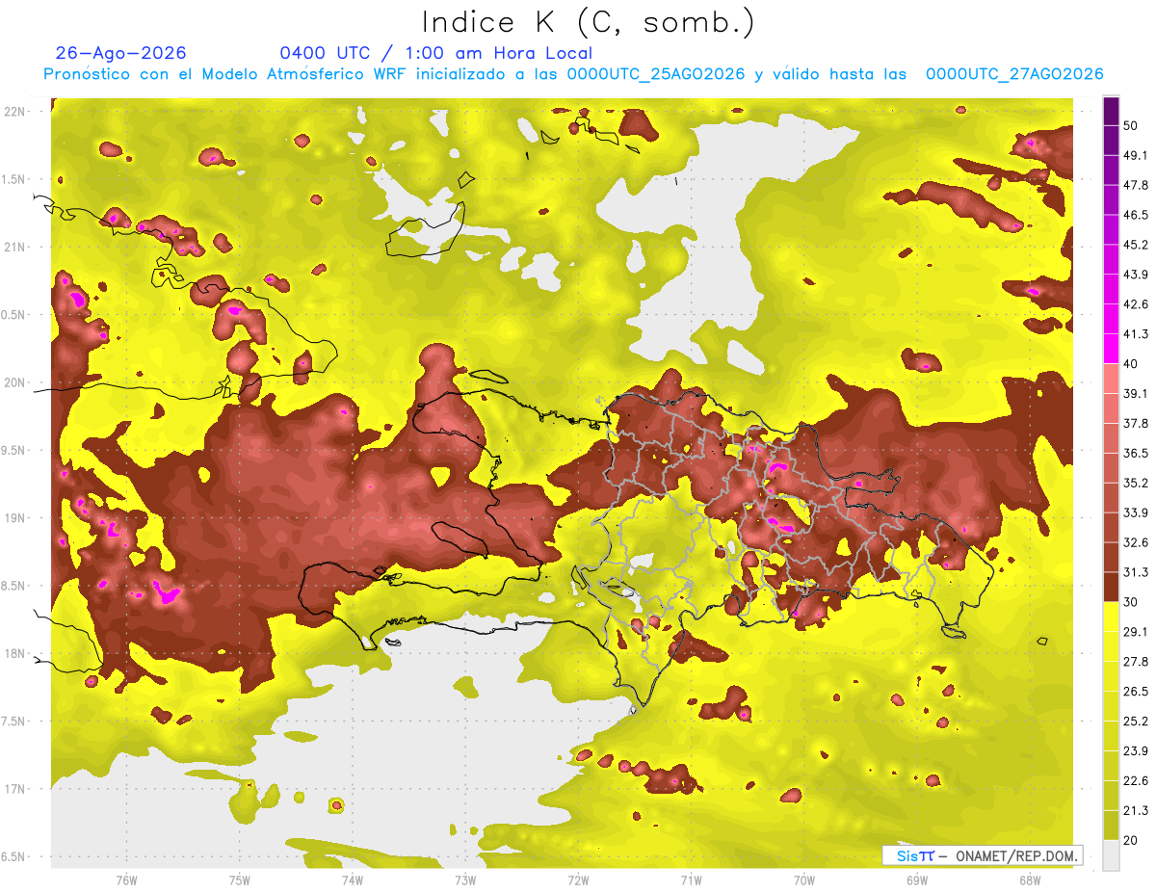Click the '43.9' color scale value
Image resolution: width=1156 pixels, height=893 pixels.
(1135, 275)
